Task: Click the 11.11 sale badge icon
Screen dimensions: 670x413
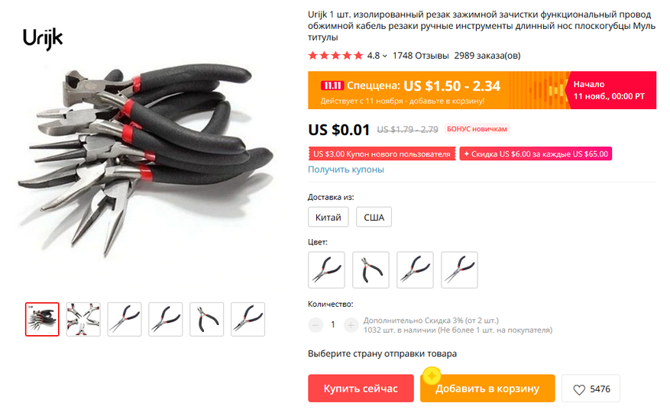Action: point(332,86)
